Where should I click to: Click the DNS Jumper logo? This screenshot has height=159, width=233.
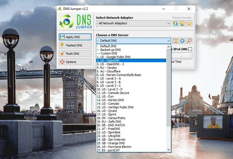(x=76, y=22)
